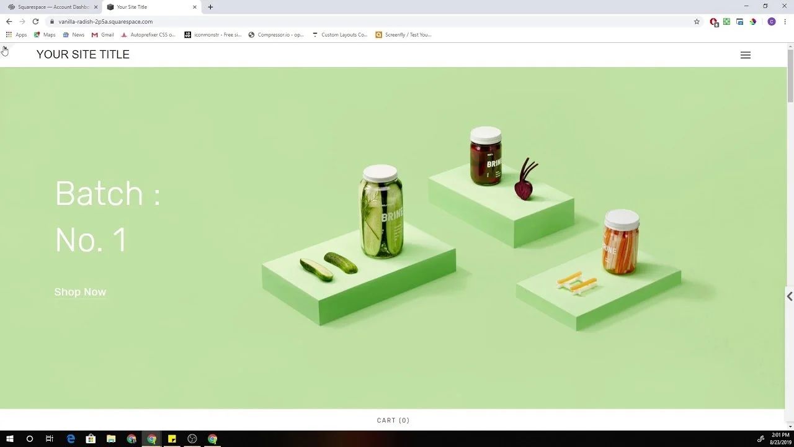Open Task View in taskbar
This screenshot has width=794, height=447.
(50, 439)
